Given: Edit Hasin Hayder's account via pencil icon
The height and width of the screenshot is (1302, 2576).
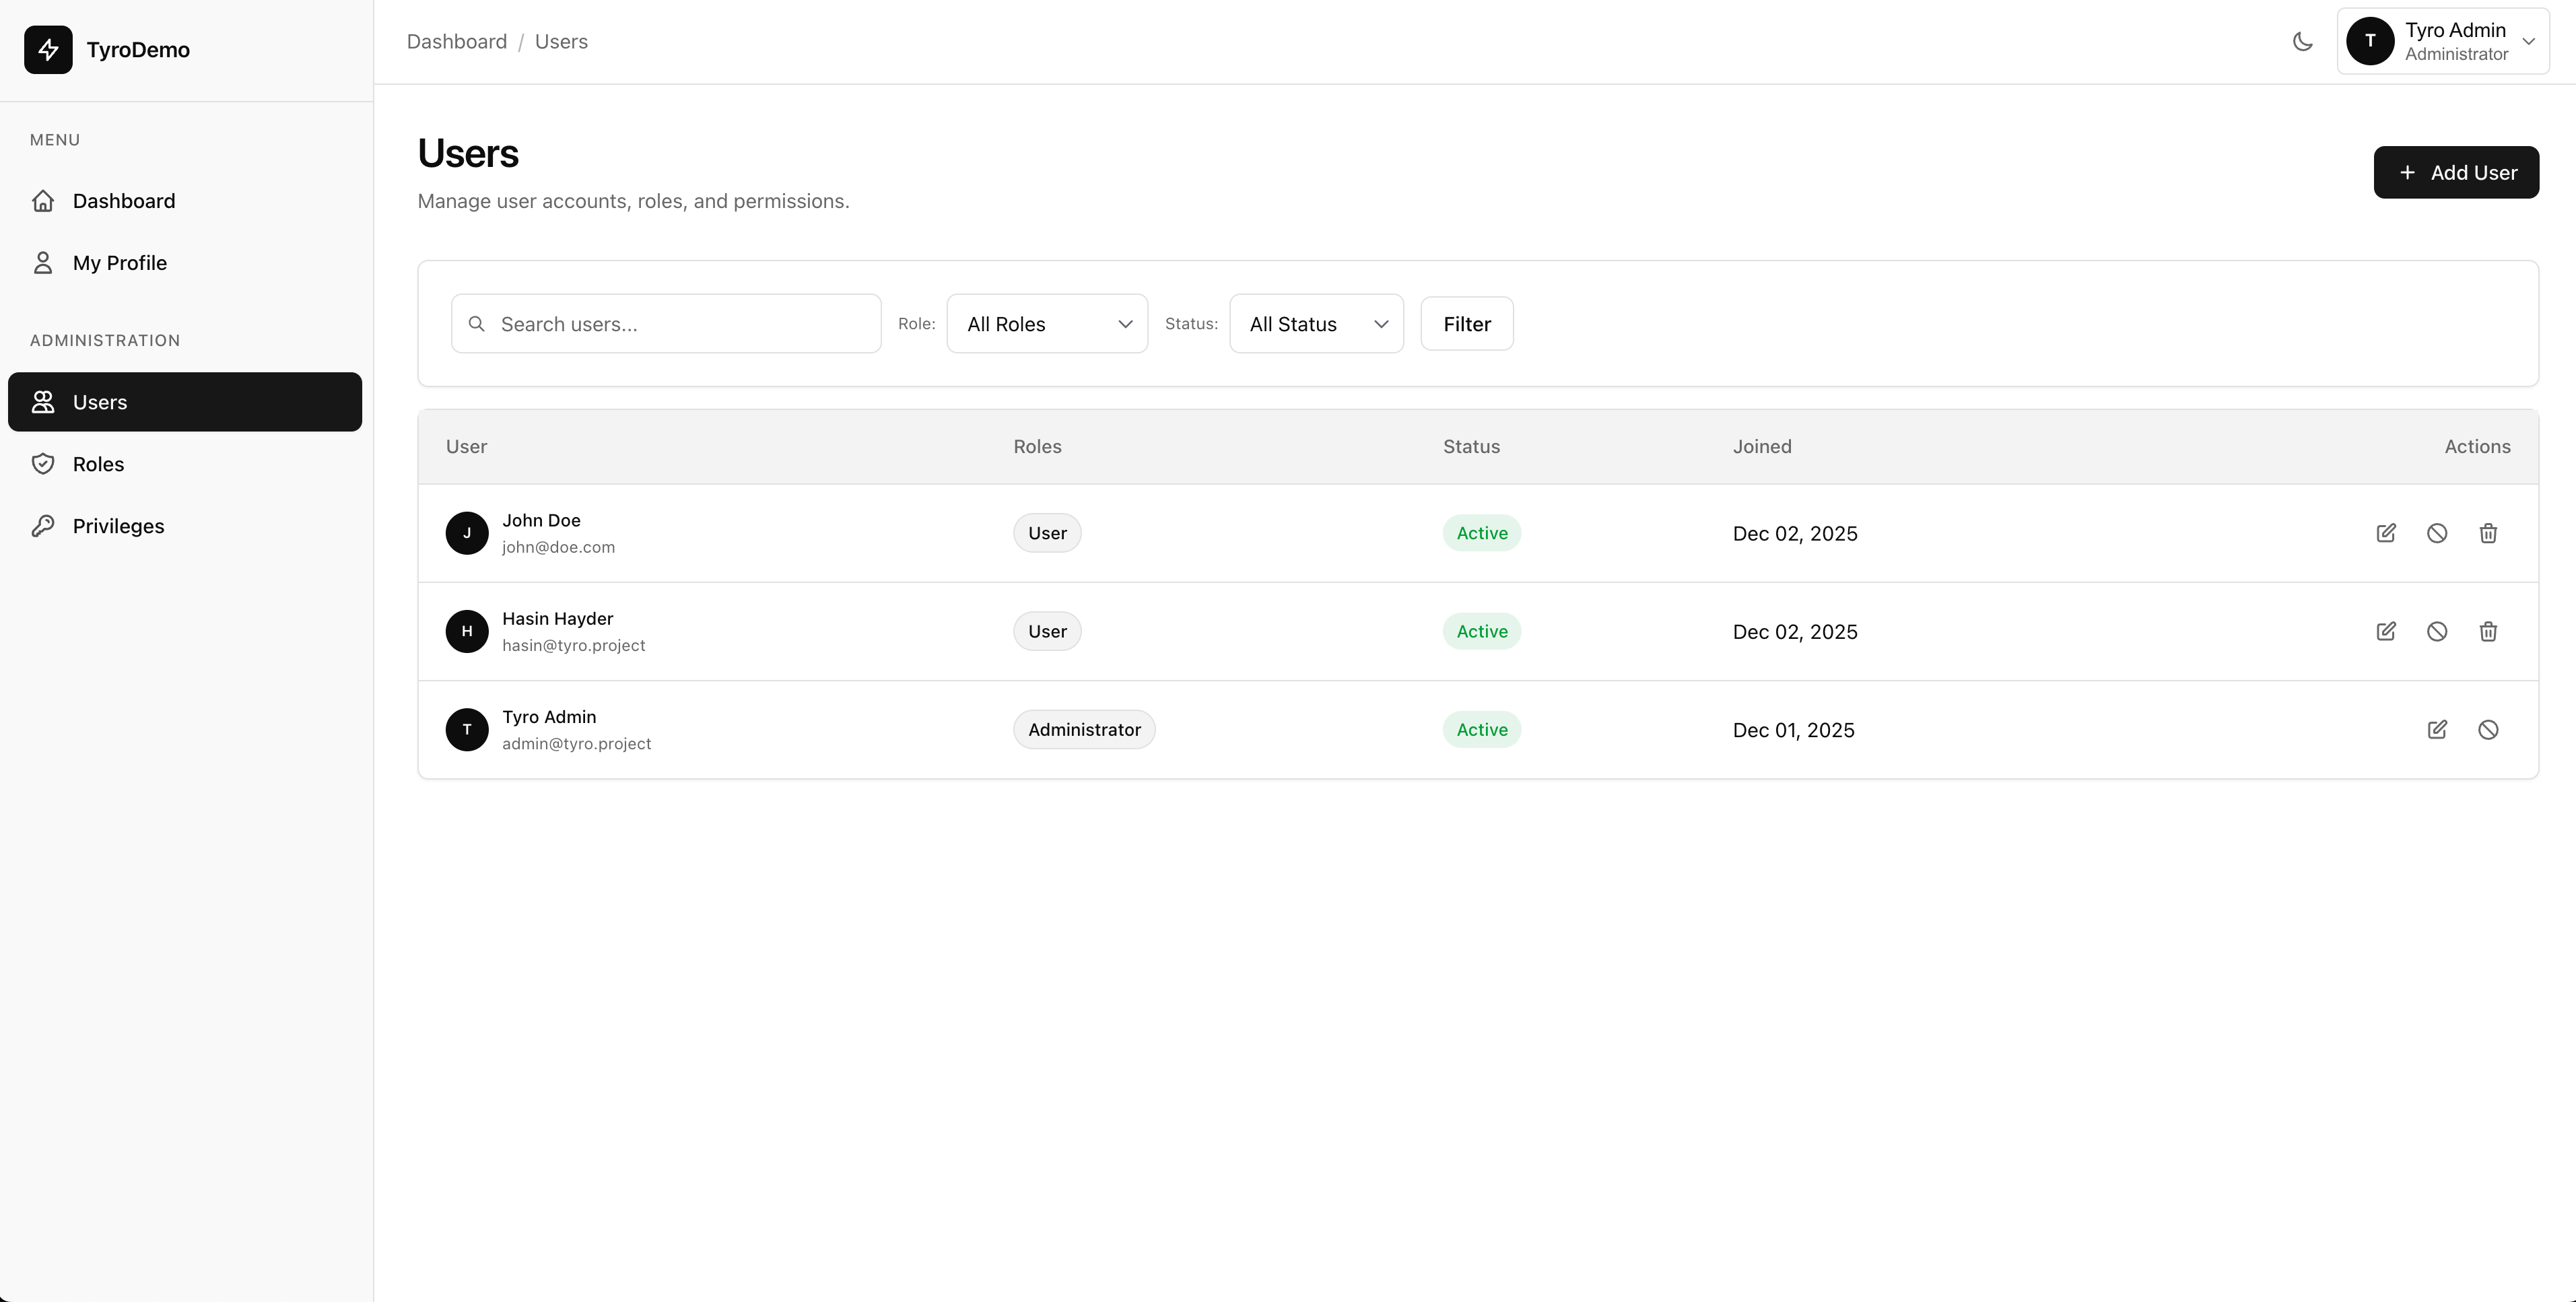Looking at the screenshot, I should pos(2386,631).
